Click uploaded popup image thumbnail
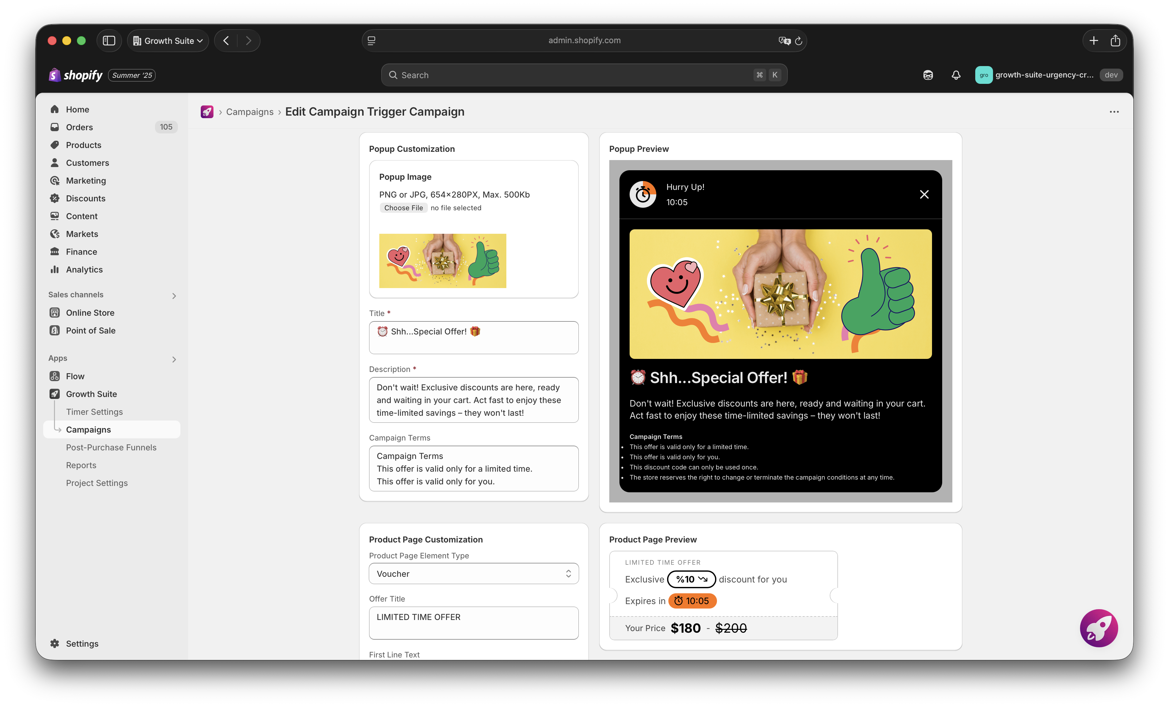The height and width of the screenshot is (707, 1169). [442, 260]
